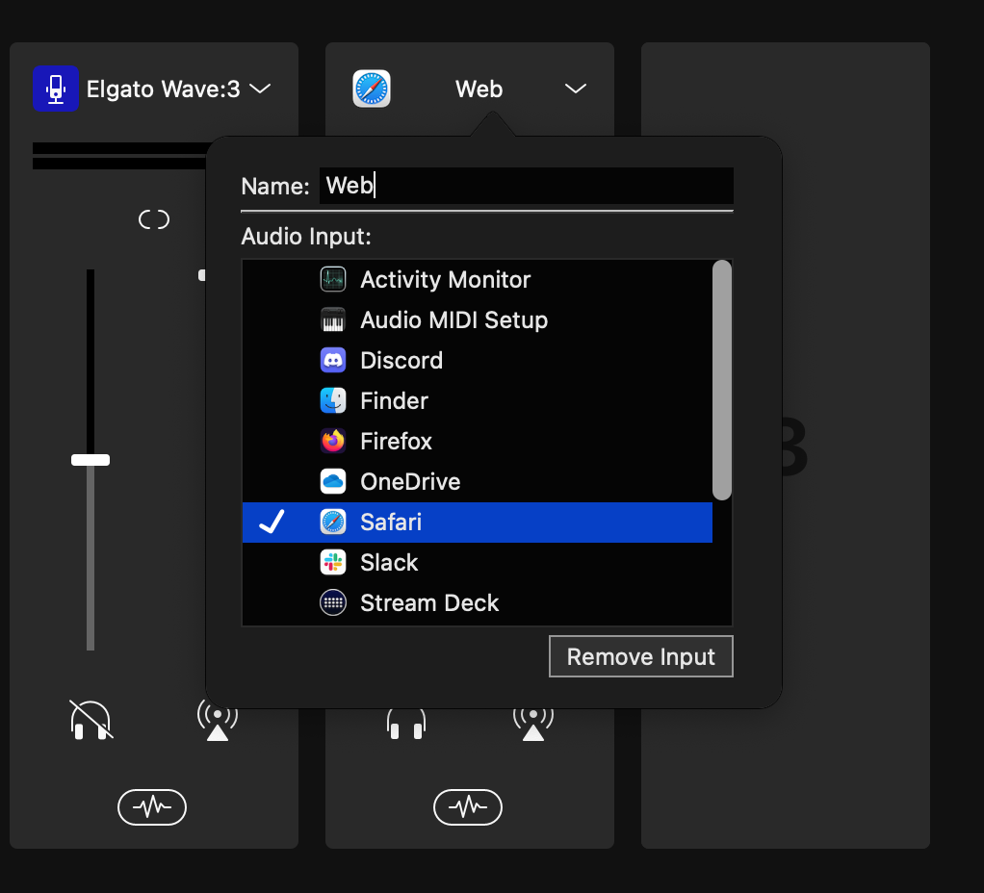Unmute headphones monitor on Elgato Wave:3 channel

click(91, 720)
